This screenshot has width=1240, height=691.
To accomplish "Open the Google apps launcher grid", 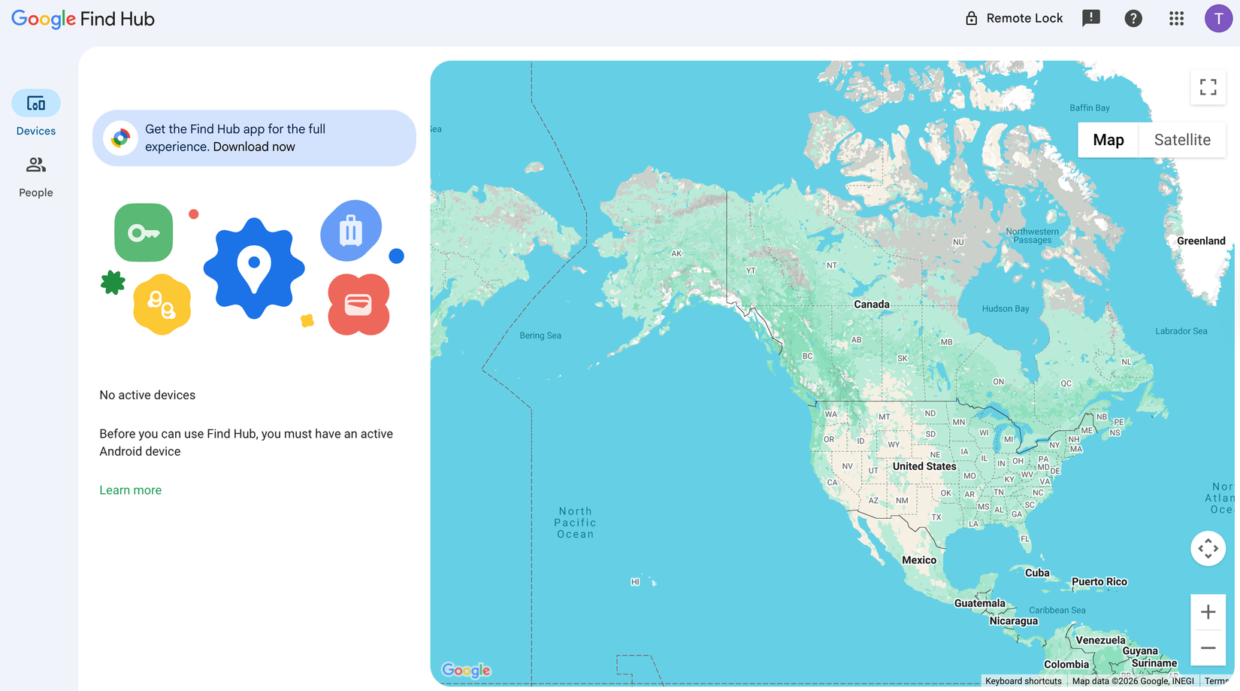I will 1176,18.
